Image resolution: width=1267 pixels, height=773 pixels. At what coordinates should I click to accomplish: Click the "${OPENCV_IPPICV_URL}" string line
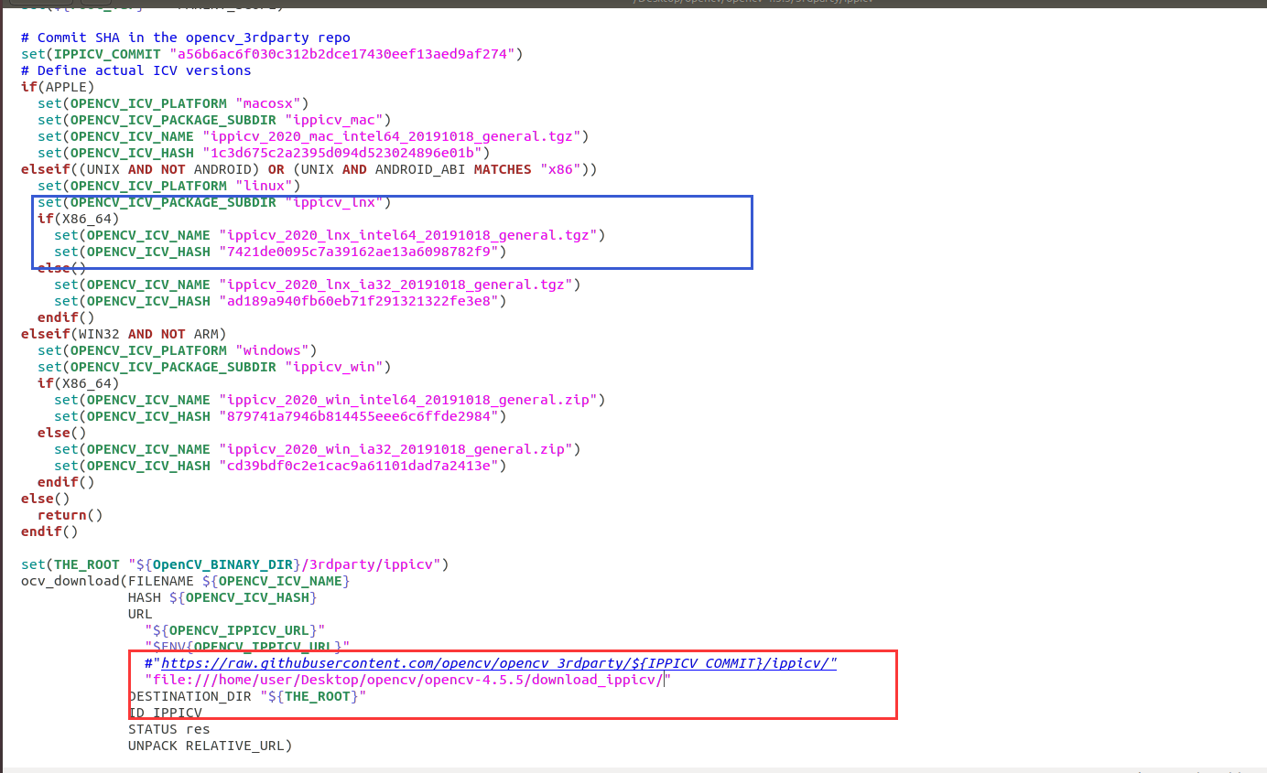coord(235,630)
